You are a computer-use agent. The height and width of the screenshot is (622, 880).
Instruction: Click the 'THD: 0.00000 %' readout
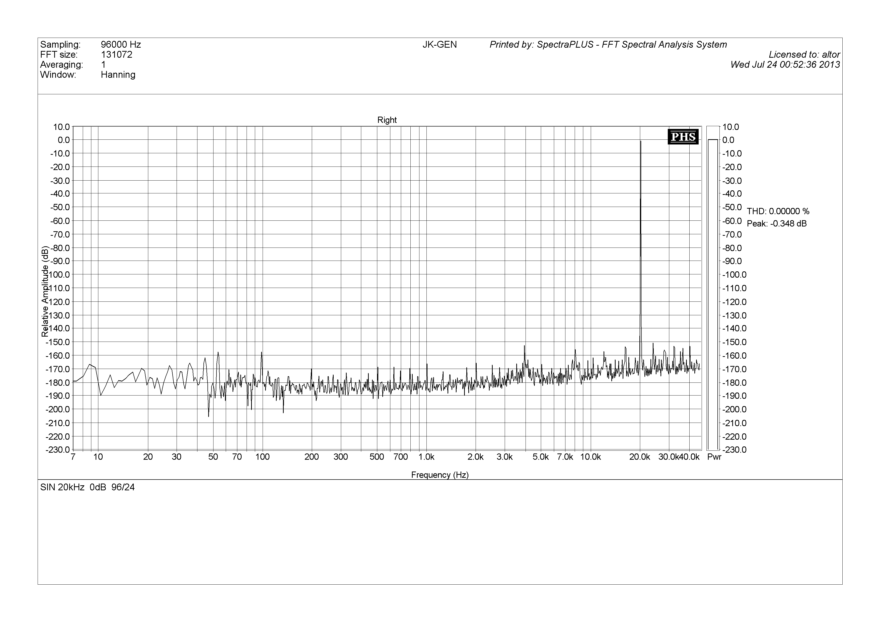click(x=778, y=211)
